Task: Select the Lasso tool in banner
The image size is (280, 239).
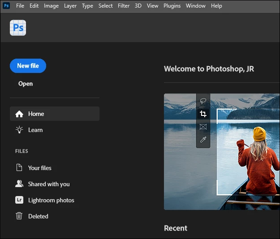Action: point(203,101)
